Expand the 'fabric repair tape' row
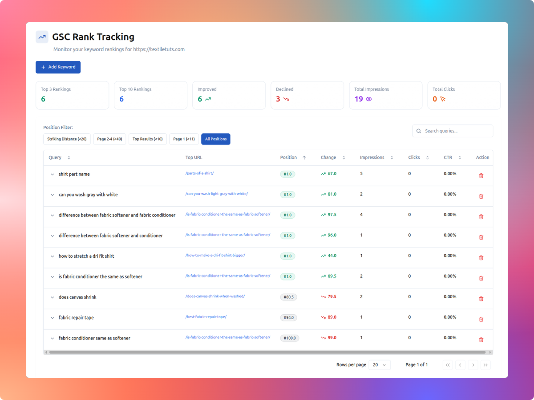 coord(52,318)
